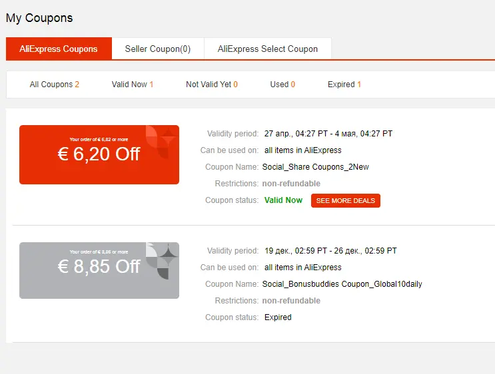
Task: Click the SEE MORE DEALS button
Action: coord(346,200)
